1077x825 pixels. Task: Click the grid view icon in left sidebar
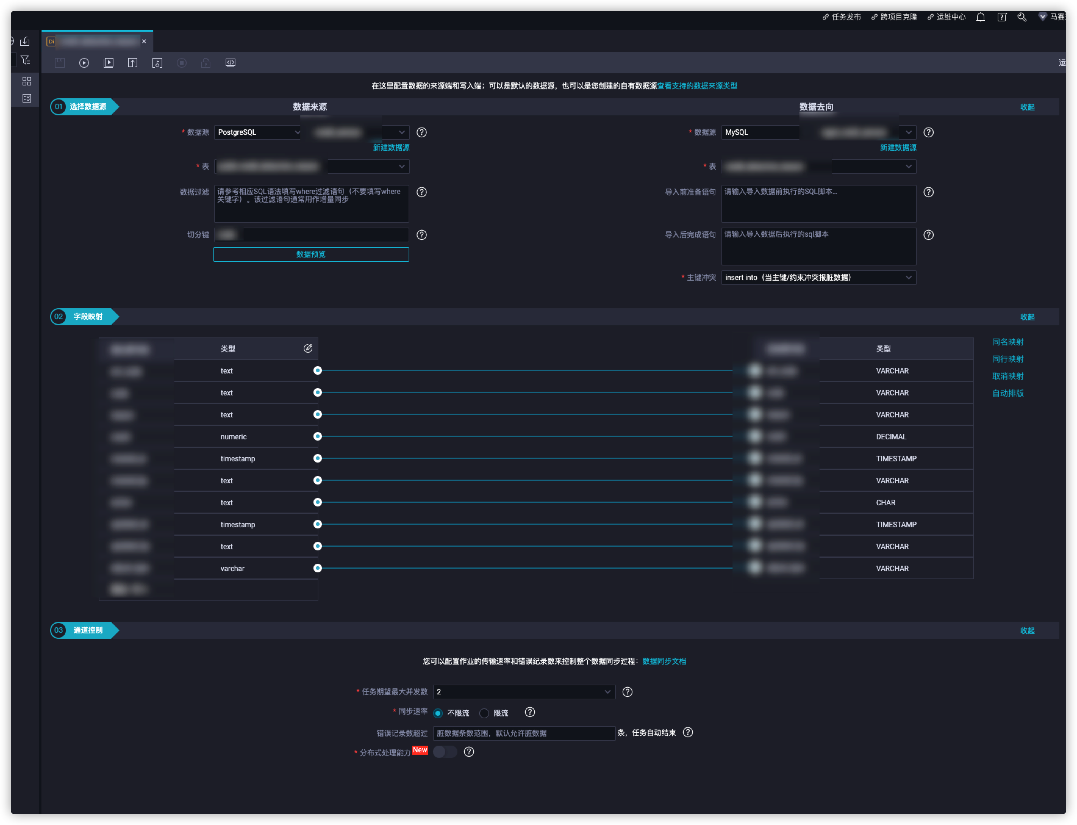click(x=27, y=81)
